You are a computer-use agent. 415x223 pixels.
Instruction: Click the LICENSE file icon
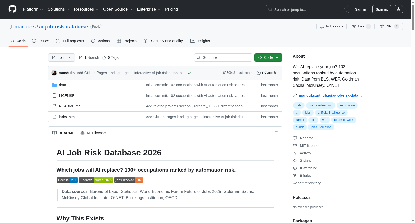click(x=54, y=96)
